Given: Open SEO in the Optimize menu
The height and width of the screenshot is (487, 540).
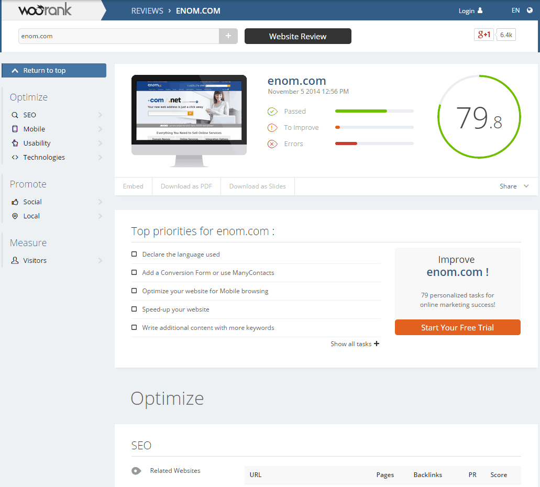Looking at the screenshot, I should 30,115.
